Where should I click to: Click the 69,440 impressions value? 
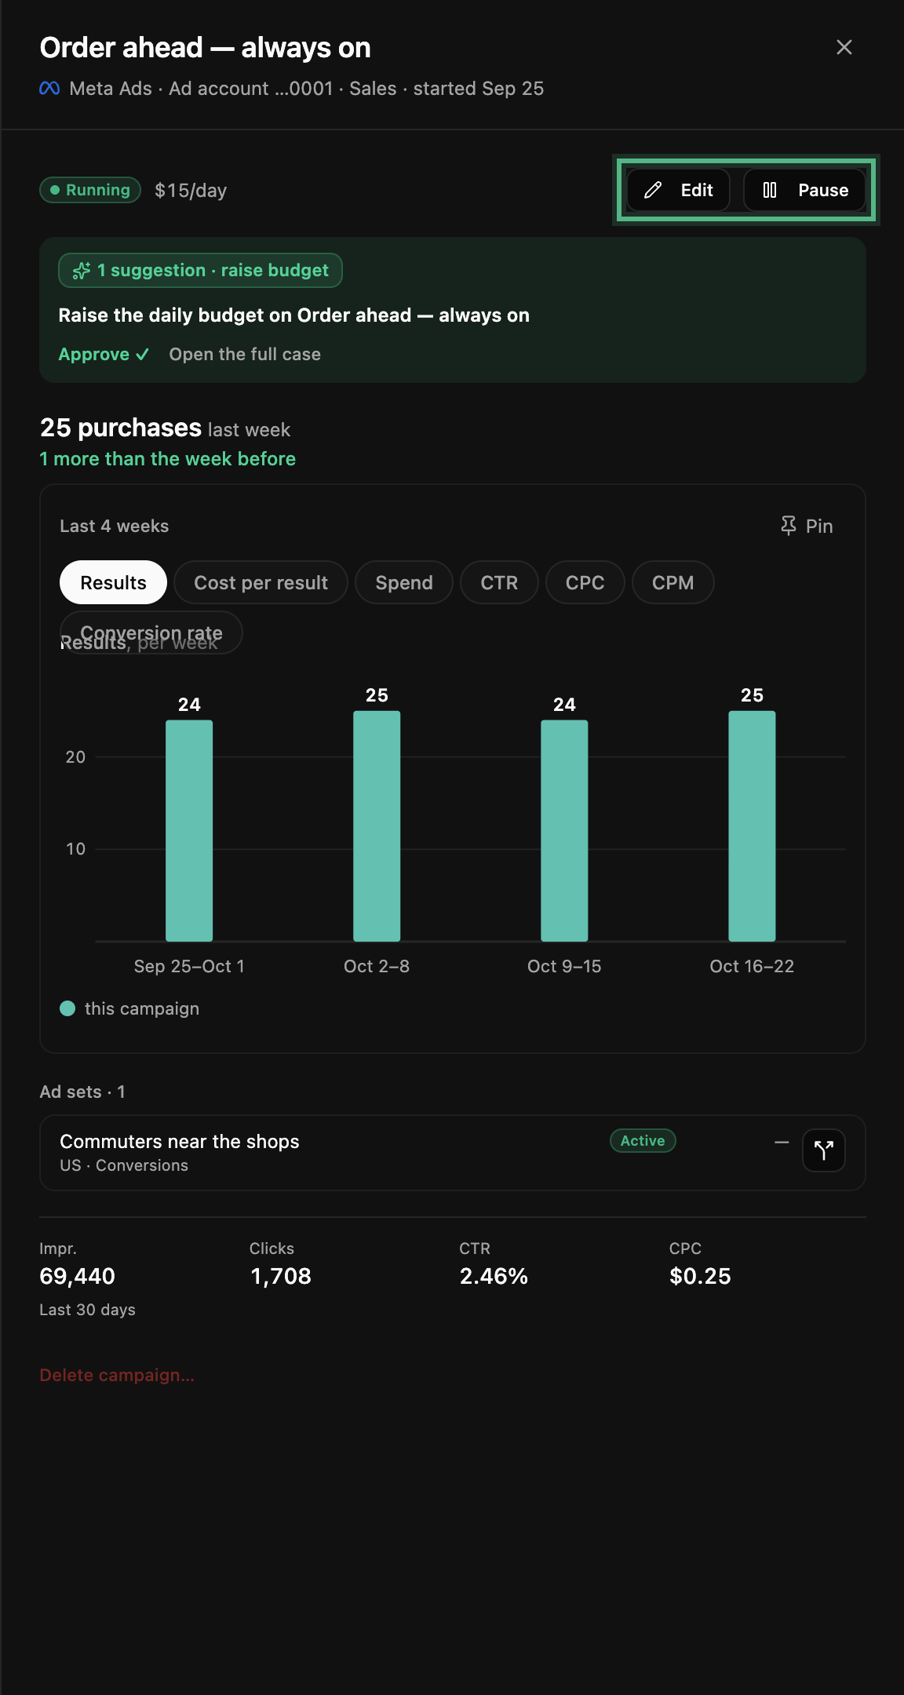click(x=78, y=1276)
